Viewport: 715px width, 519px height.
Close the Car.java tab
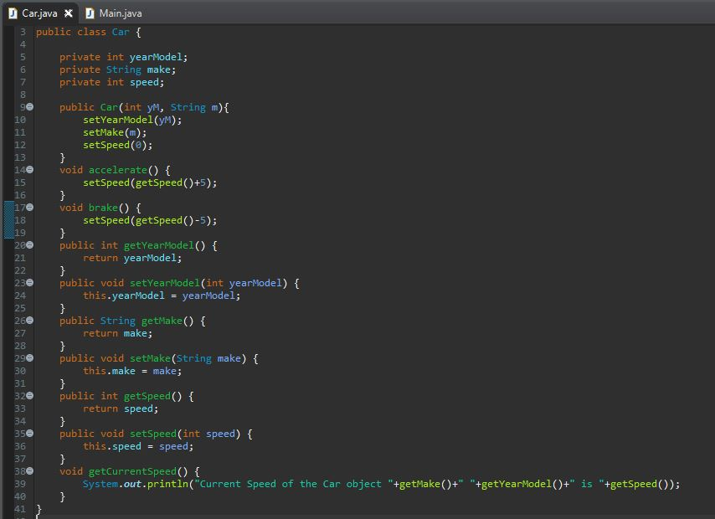69,13
